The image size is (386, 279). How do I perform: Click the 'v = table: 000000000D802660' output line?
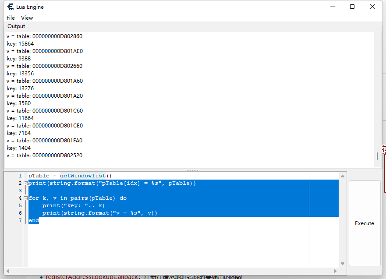(45, 66)
